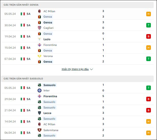Select the Các trận gần nhất: Sassuolo header
The image size is (157, 140).
tap(77, 79)
